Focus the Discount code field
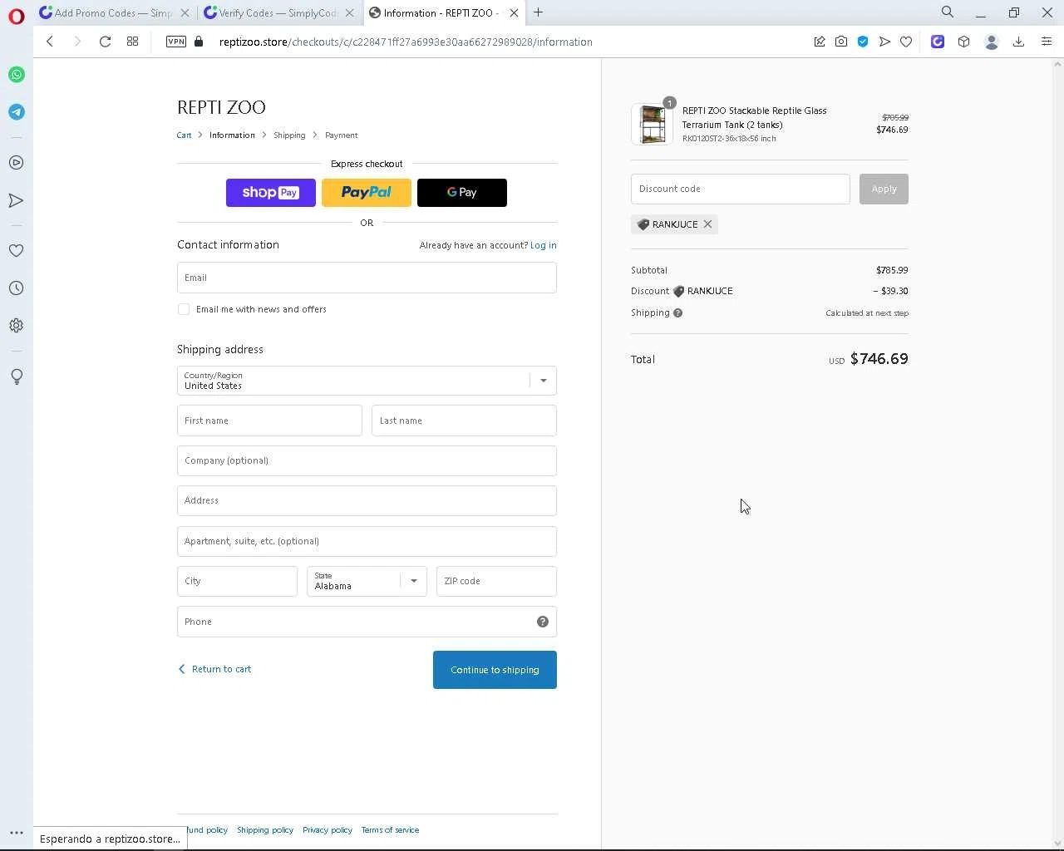Screen dimensions: 1064x851 (x=741, y=189)
